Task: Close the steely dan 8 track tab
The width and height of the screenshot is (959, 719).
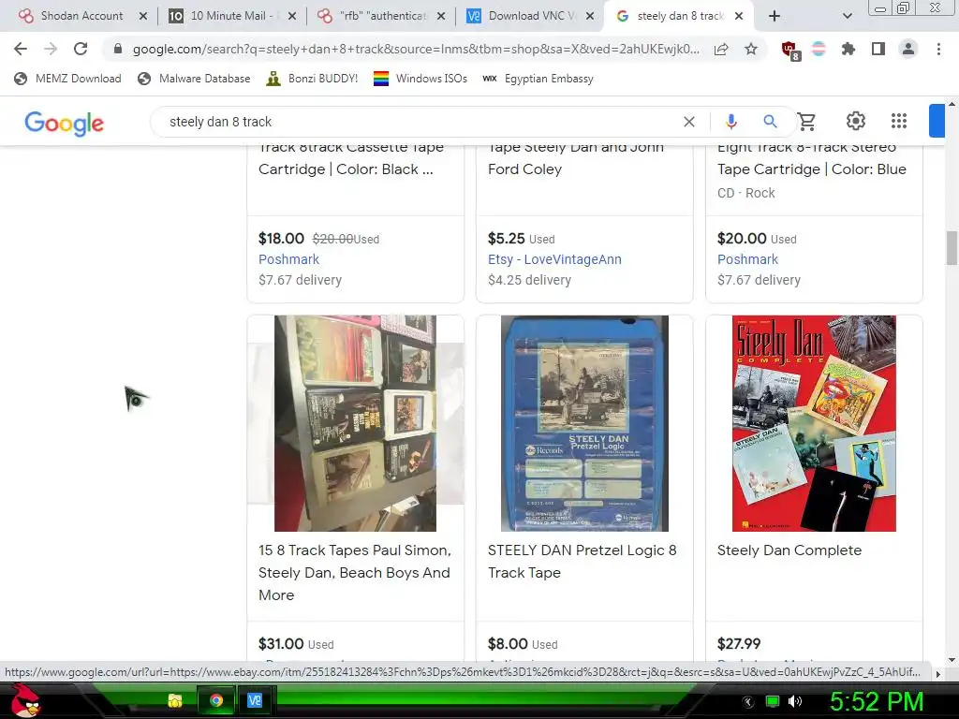Action: coord(739,16)
